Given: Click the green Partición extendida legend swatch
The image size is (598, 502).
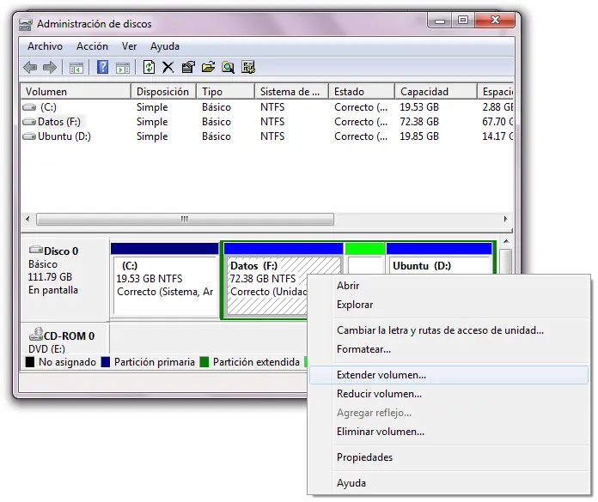Looking at the screenshot, I should coord(204,362).
